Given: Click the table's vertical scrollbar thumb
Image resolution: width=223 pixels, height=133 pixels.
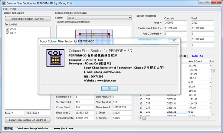Looking at the screenshot, I should [213, 71].
